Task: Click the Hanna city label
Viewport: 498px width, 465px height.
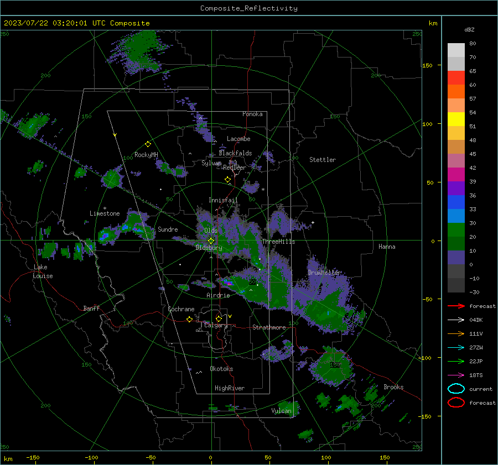Action: click(387, 246)
